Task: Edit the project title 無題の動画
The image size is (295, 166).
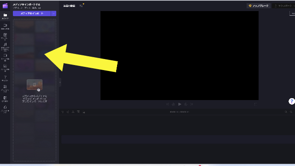Action: coord(69,6)
